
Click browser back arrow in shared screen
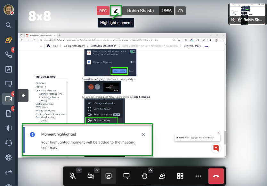coord(22,40)
